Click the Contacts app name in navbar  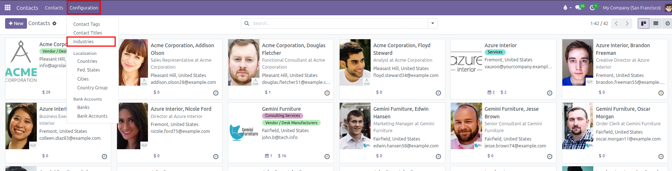tap(27, 8)
